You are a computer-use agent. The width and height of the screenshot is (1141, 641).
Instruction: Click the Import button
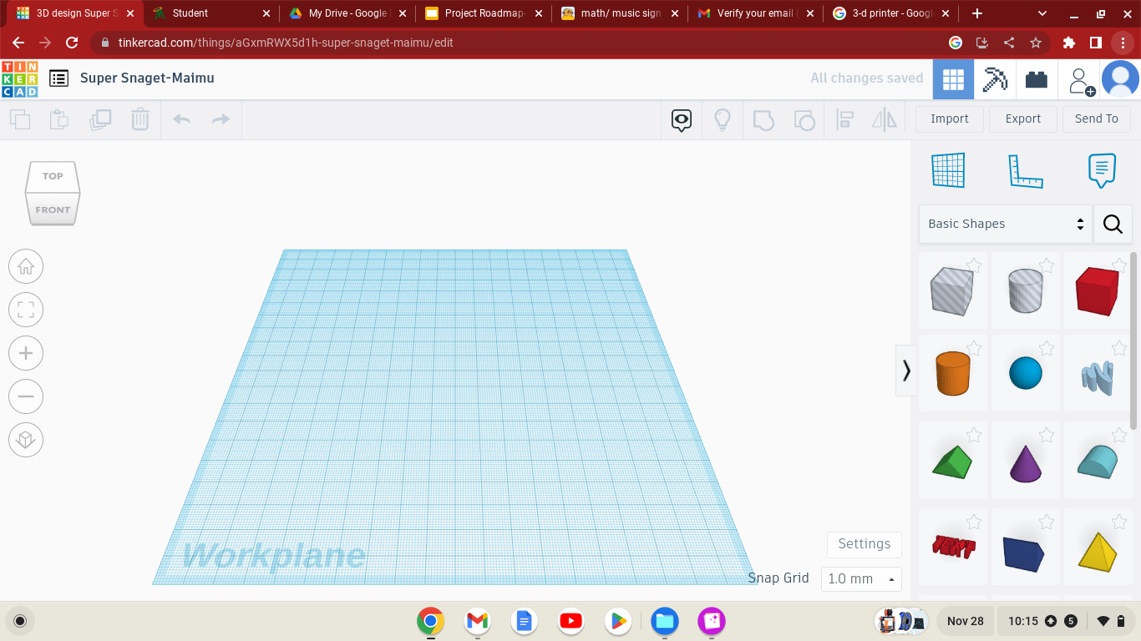[949, 119]
